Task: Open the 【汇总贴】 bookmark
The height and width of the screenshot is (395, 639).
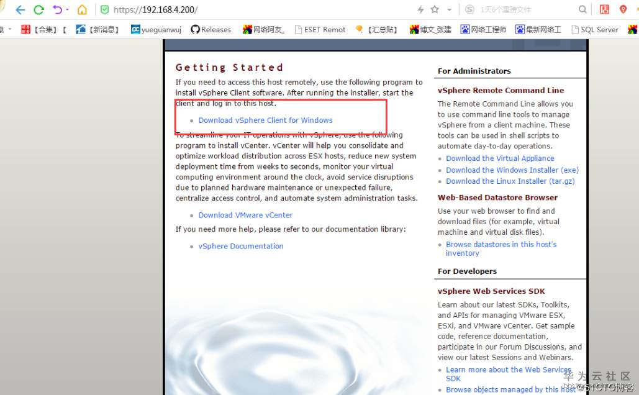Action: click(x=377, y=29)
